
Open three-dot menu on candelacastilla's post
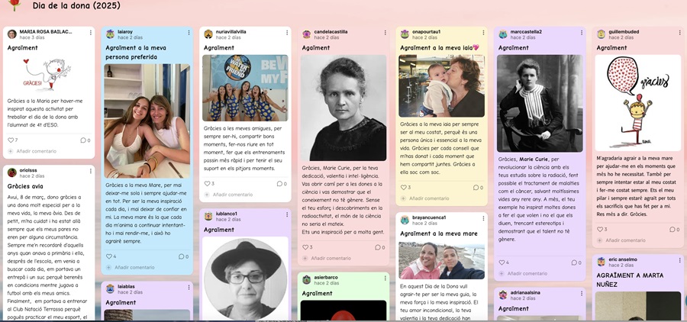pos(385,33)
